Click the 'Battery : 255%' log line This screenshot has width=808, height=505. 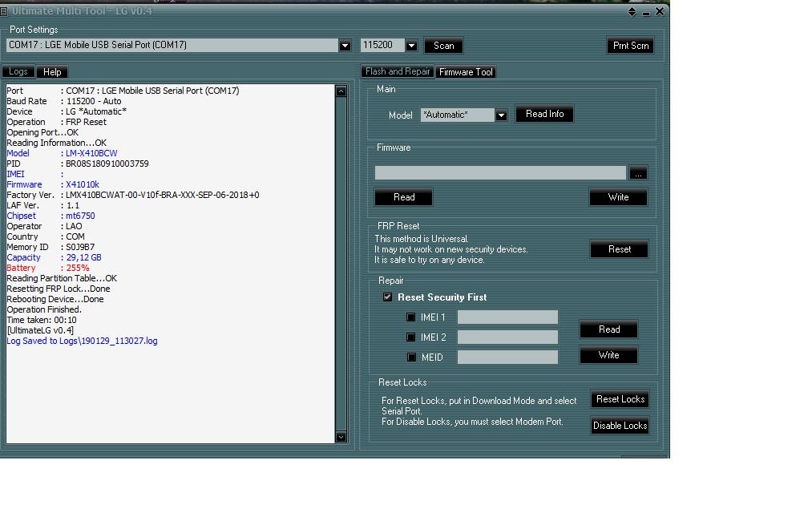pyautogui.click(x=48, y=268)
